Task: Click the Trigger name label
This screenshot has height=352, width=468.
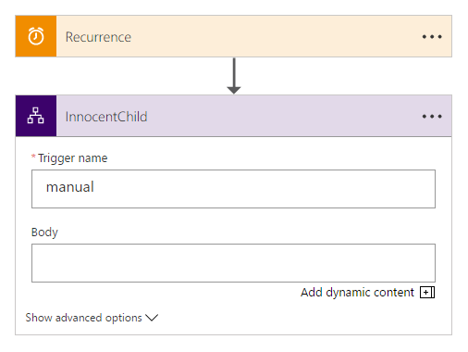Action: tap(73, 158)
